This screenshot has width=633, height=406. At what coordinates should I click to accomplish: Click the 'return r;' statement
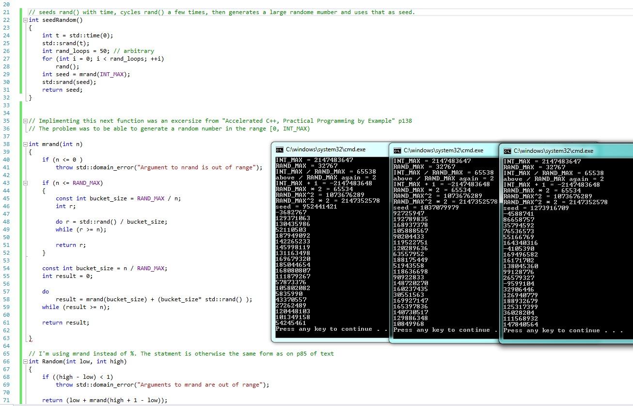[71, 245]
